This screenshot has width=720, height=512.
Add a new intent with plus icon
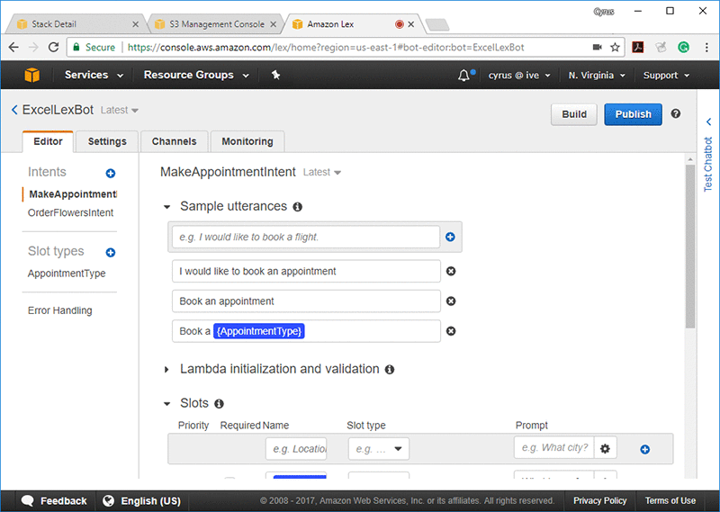[110, 173]
